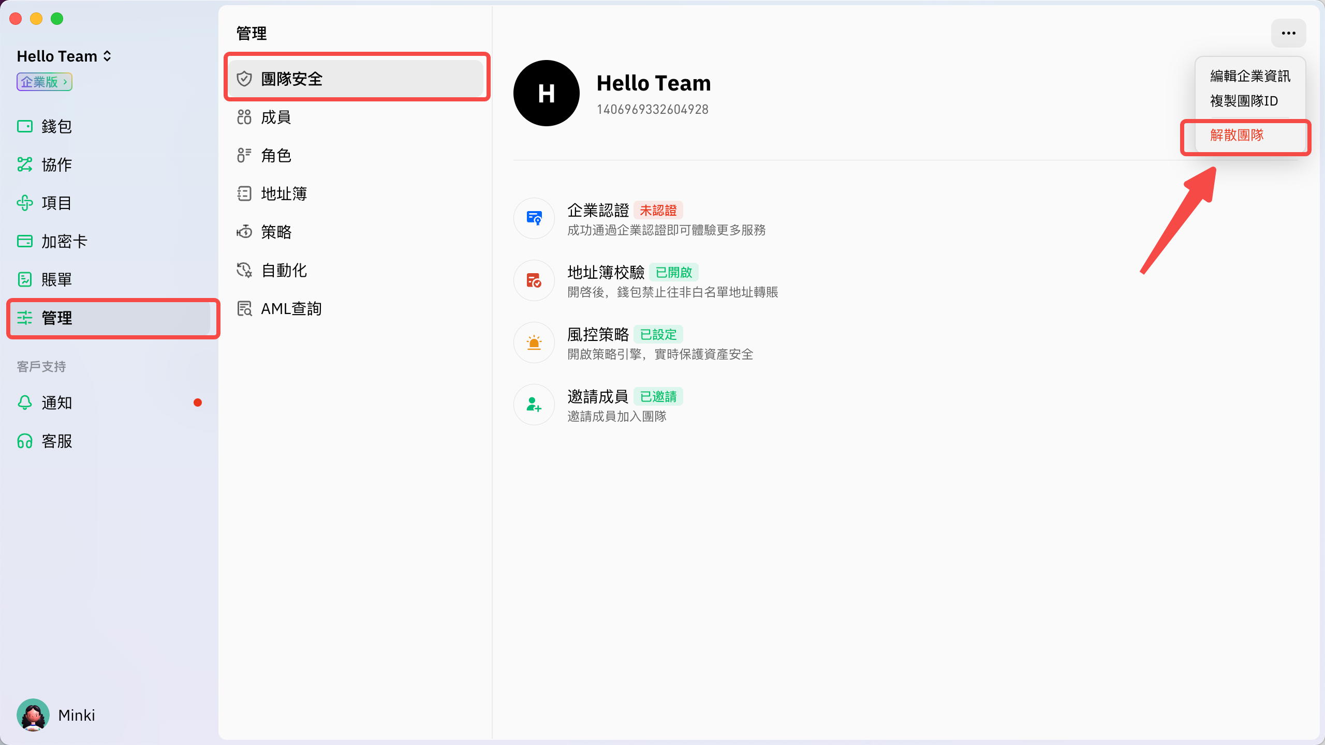Click the 客服 headset support icon

[x=24, y=441]
